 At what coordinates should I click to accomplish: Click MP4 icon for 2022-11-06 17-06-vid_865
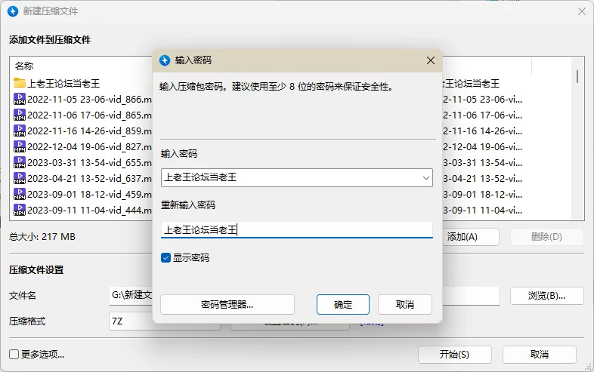(20, 115)
